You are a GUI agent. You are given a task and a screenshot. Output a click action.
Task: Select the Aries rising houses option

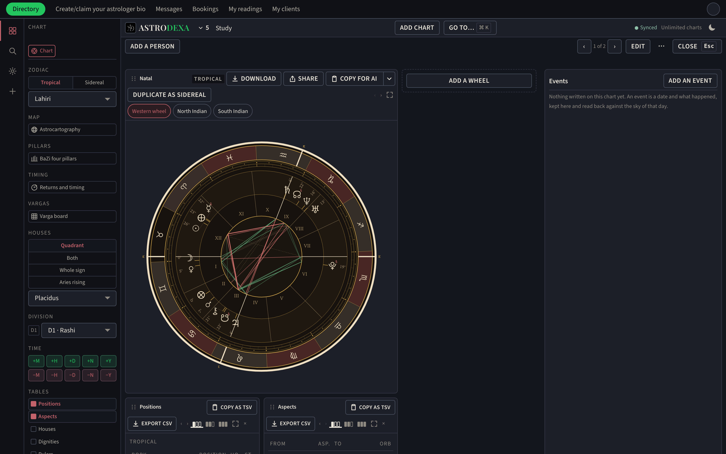click(72, 282)
